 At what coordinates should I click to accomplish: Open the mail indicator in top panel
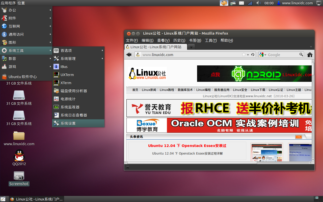pyautogui.click(x=241, y=3)
